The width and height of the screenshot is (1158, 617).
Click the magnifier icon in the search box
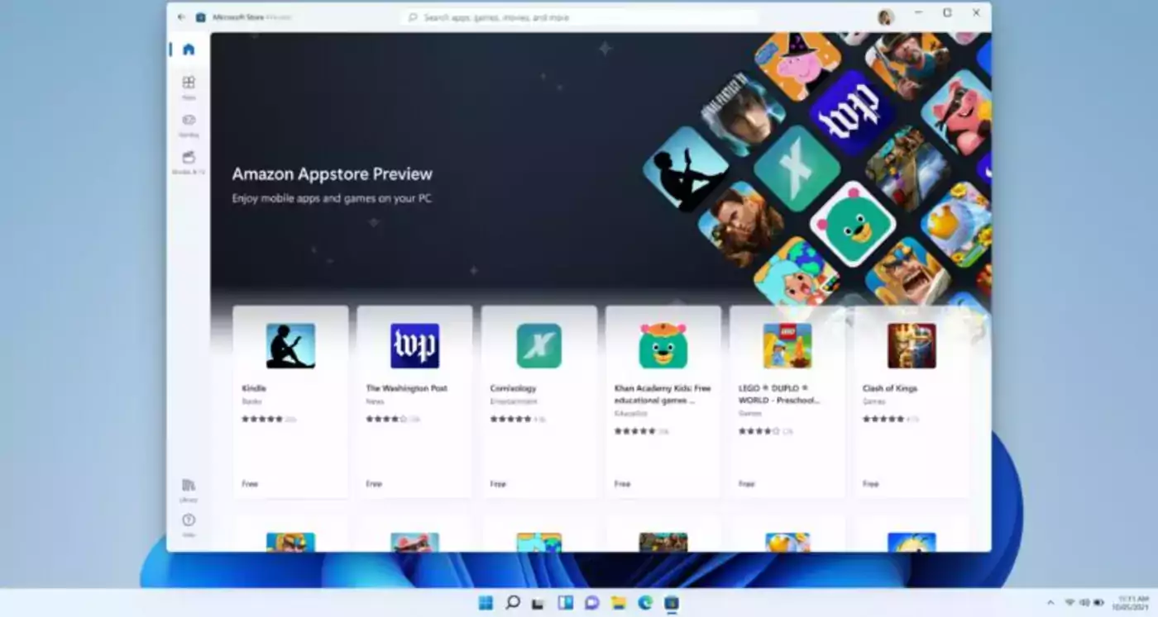tap(412, 17)
